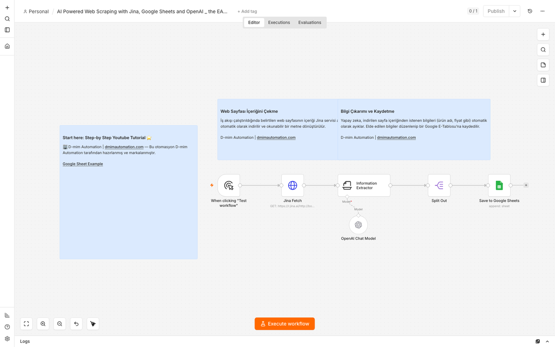Open the three-dots workflow menu
Screen dimensions: 555x347
(543, 11)
